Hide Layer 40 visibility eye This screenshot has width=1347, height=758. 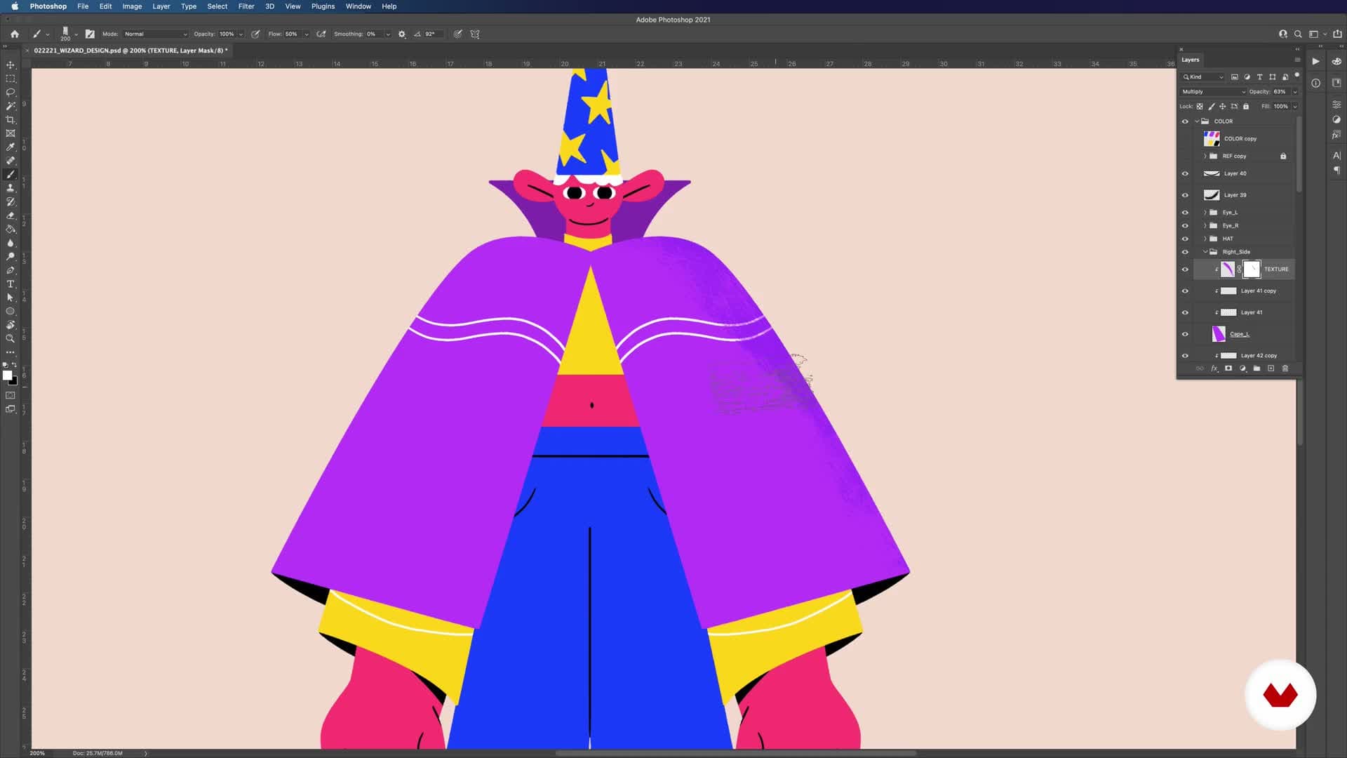point(1185,174)
